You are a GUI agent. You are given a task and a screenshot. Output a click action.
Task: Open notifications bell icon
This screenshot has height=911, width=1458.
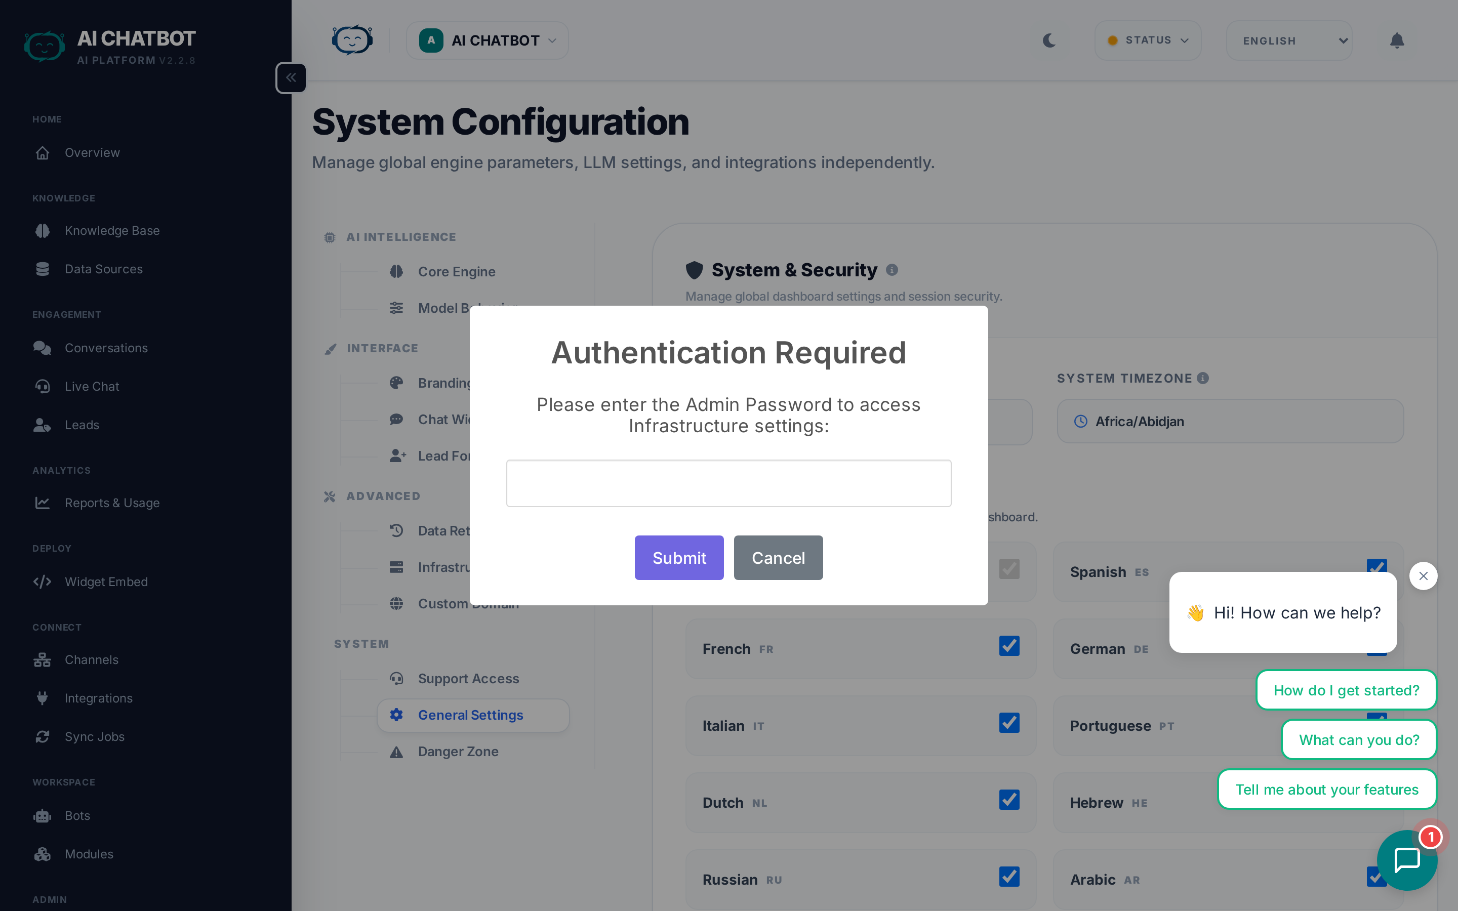(1397, 40)
